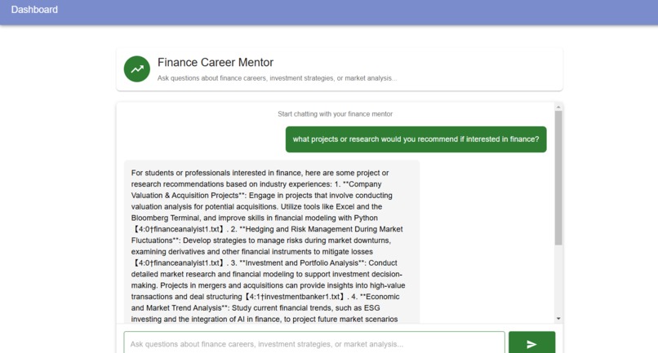Screen dimensions: 658x353
Task: Click the investmentbanker1.txt citation
Action: click(294, 297)
